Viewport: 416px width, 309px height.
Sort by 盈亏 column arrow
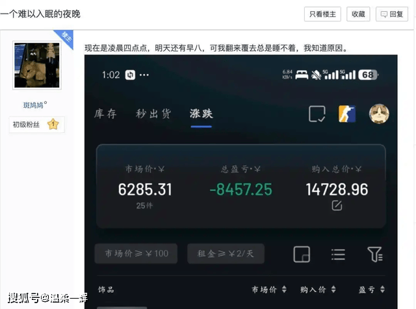coord(381,290)
